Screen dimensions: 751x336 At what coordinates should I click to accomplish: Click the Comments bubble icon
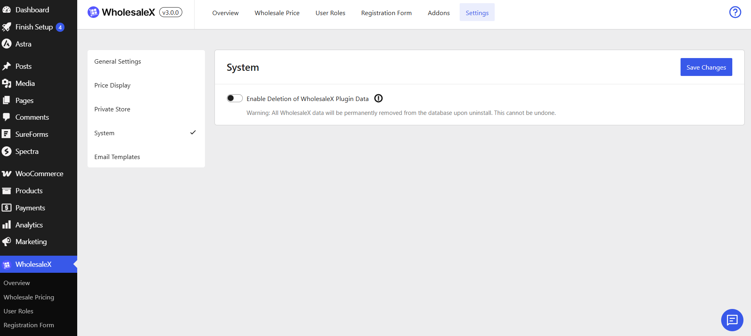[x=6, y=117]
